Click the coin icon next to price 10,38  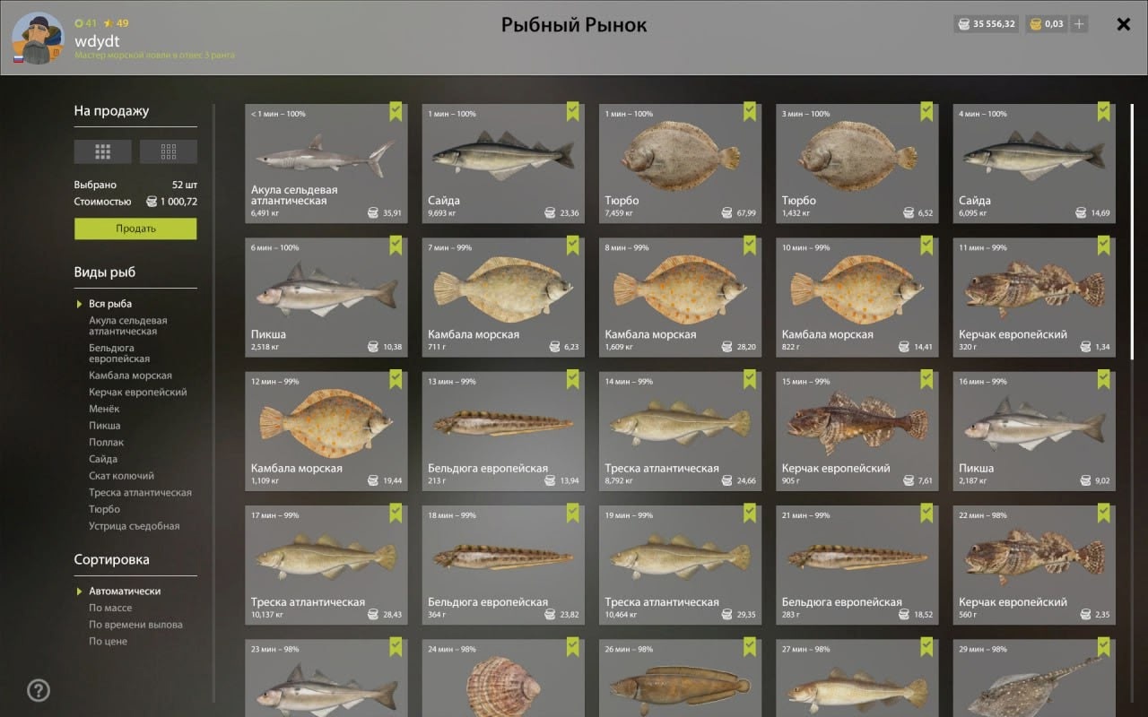click(x=373, y=347)
